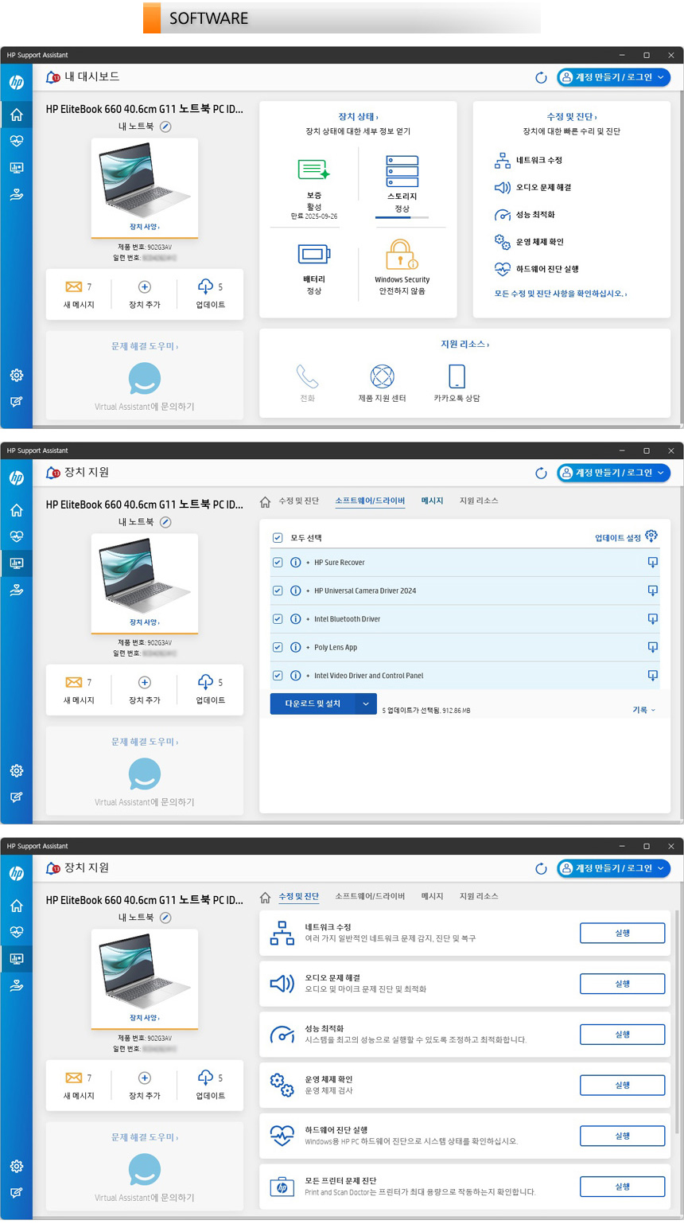684x1224 pixels.
Task: Click the 새 메시지 envelope icon in the dashboard window
Action: pos(74,287)
